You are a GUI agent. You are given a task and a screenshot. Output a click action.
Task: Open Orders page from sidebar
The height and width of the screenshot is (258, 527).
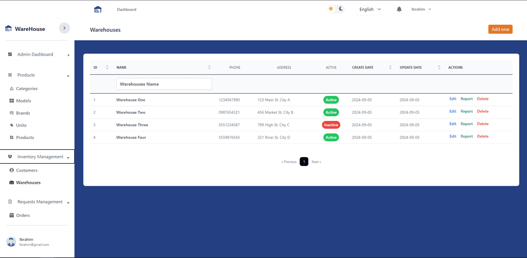(x=23, y=215)
